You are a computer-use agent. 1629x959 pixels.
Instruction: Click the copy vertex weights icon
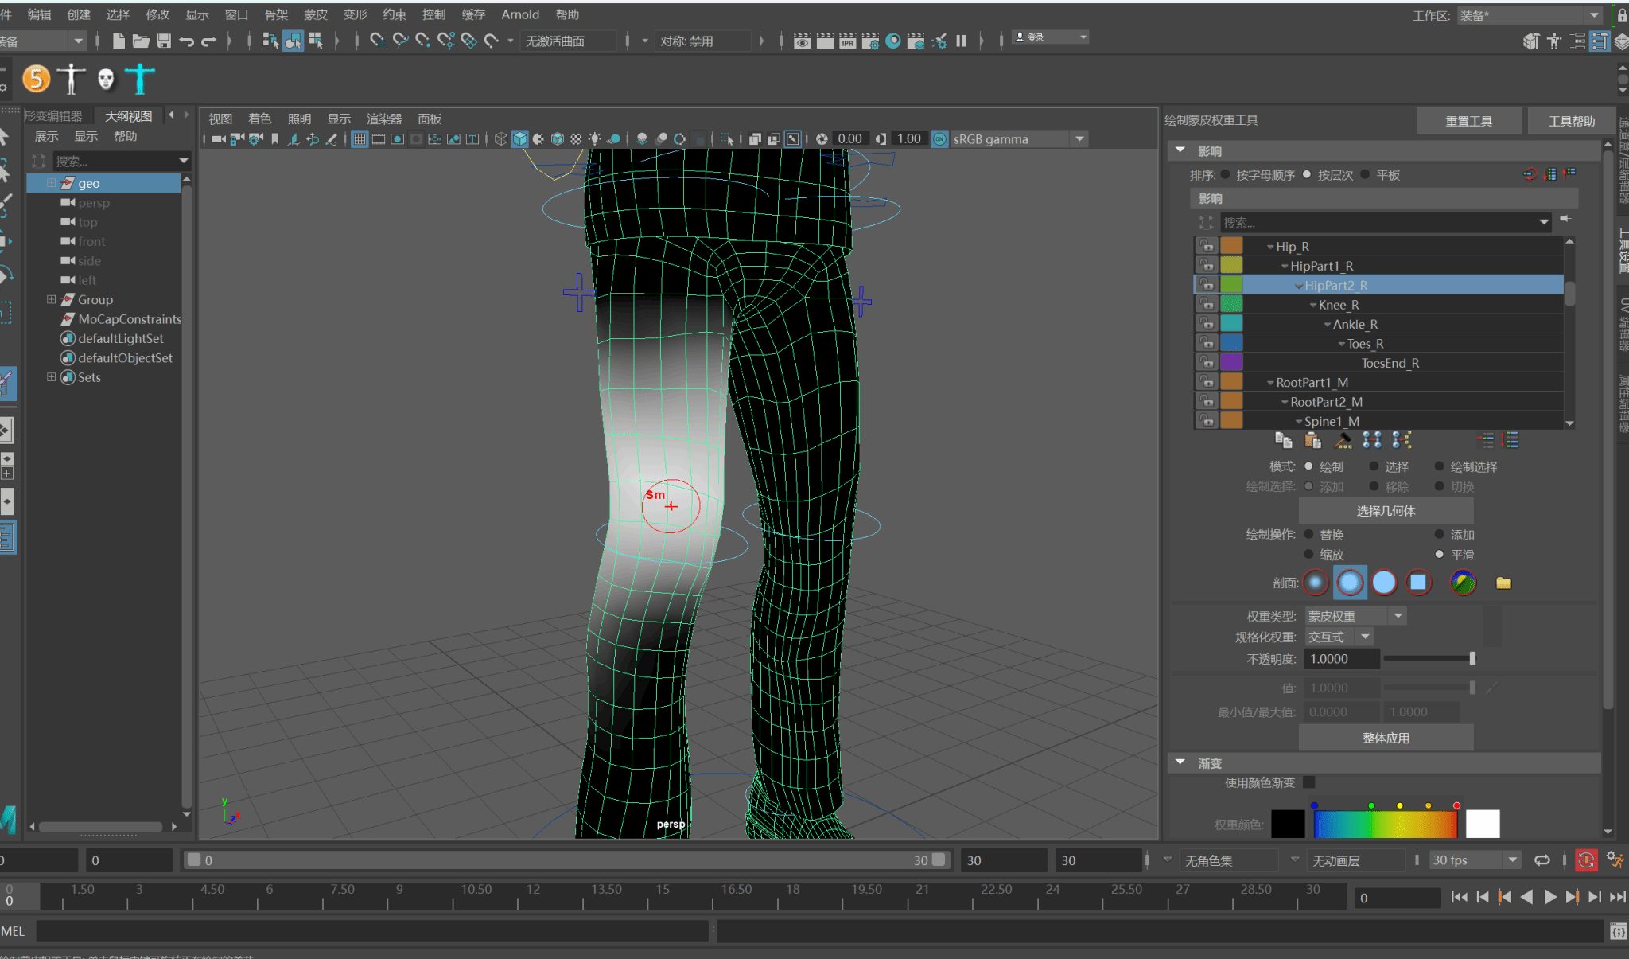(x=1283, y=440)
